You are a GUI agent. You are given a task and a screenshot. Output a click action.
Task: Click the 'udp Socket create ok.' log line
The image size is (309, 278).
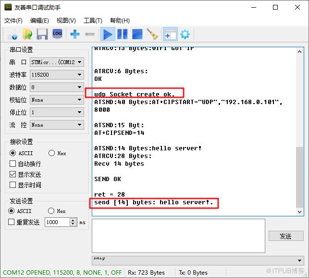[x=135, y=94]
